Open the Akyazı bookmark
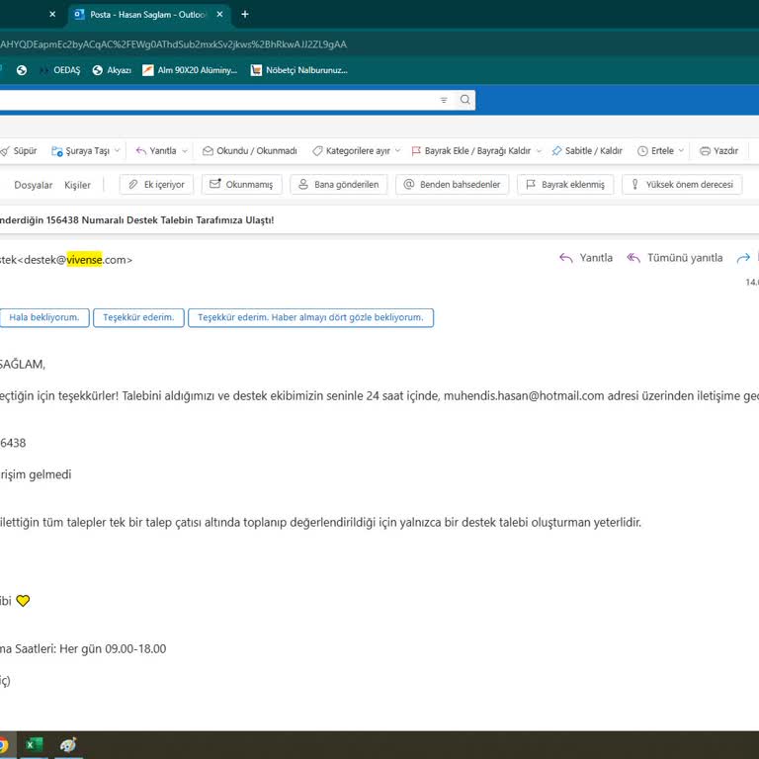This screenshot has height=759, width=759. click(x=112, y=70)
